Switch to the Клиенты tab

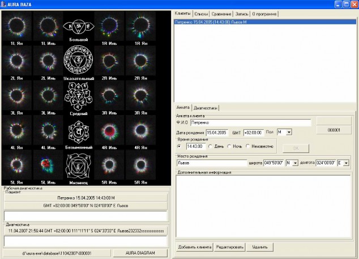(x=183, y=14)
